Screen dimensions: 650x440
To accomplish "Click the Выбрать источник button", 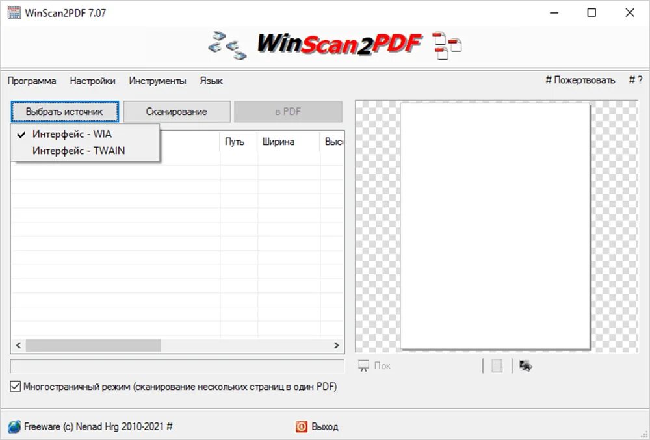I will (64, 112).
